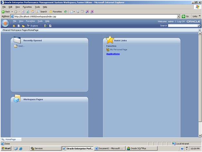Click the Go button beside address bar

pyautogui.click(x=185, y=16)
